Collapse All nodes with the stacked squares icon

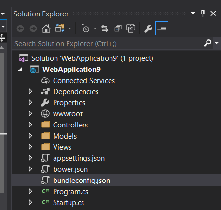[x=118, y=28]
